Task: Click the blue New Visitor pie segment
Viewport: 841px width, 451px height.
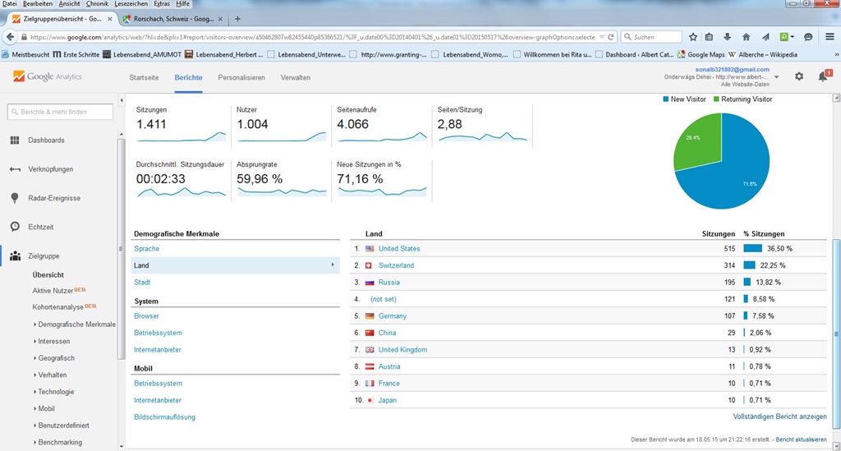Action: coord(735,181)
